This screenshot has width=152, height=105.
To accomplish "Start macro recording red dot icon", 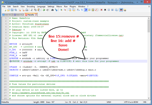I will tap(101, 10).
